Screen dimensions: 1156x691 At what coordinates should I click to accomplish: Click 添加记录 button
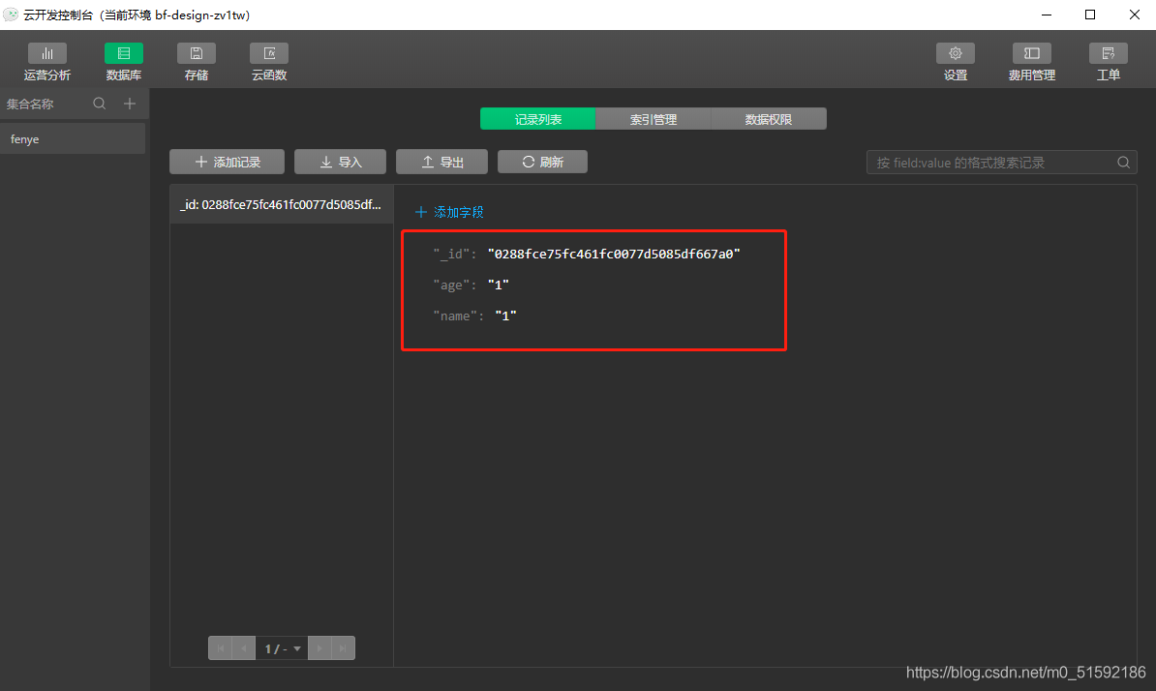point(228,162)
